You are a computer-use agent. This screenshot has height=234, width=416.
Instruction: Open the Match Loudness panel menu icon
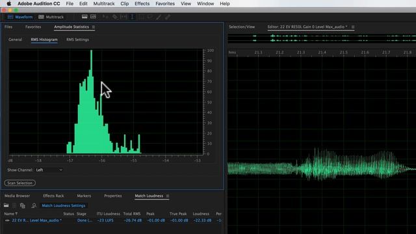point(168,196)
